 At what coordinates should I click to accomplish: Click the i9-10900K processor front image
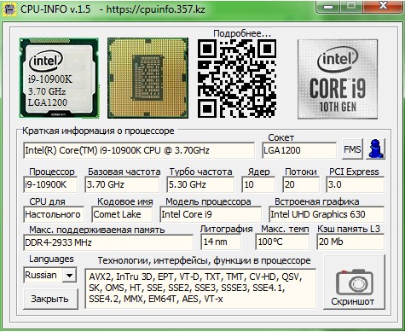tap(59, 78)
